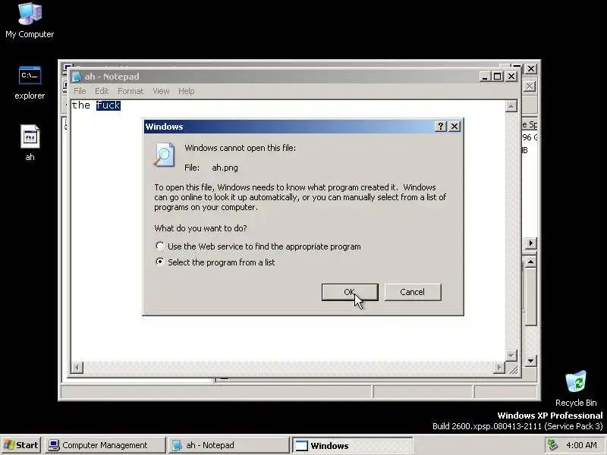Close the Windows cannot open file dialog

click(454, 127)
